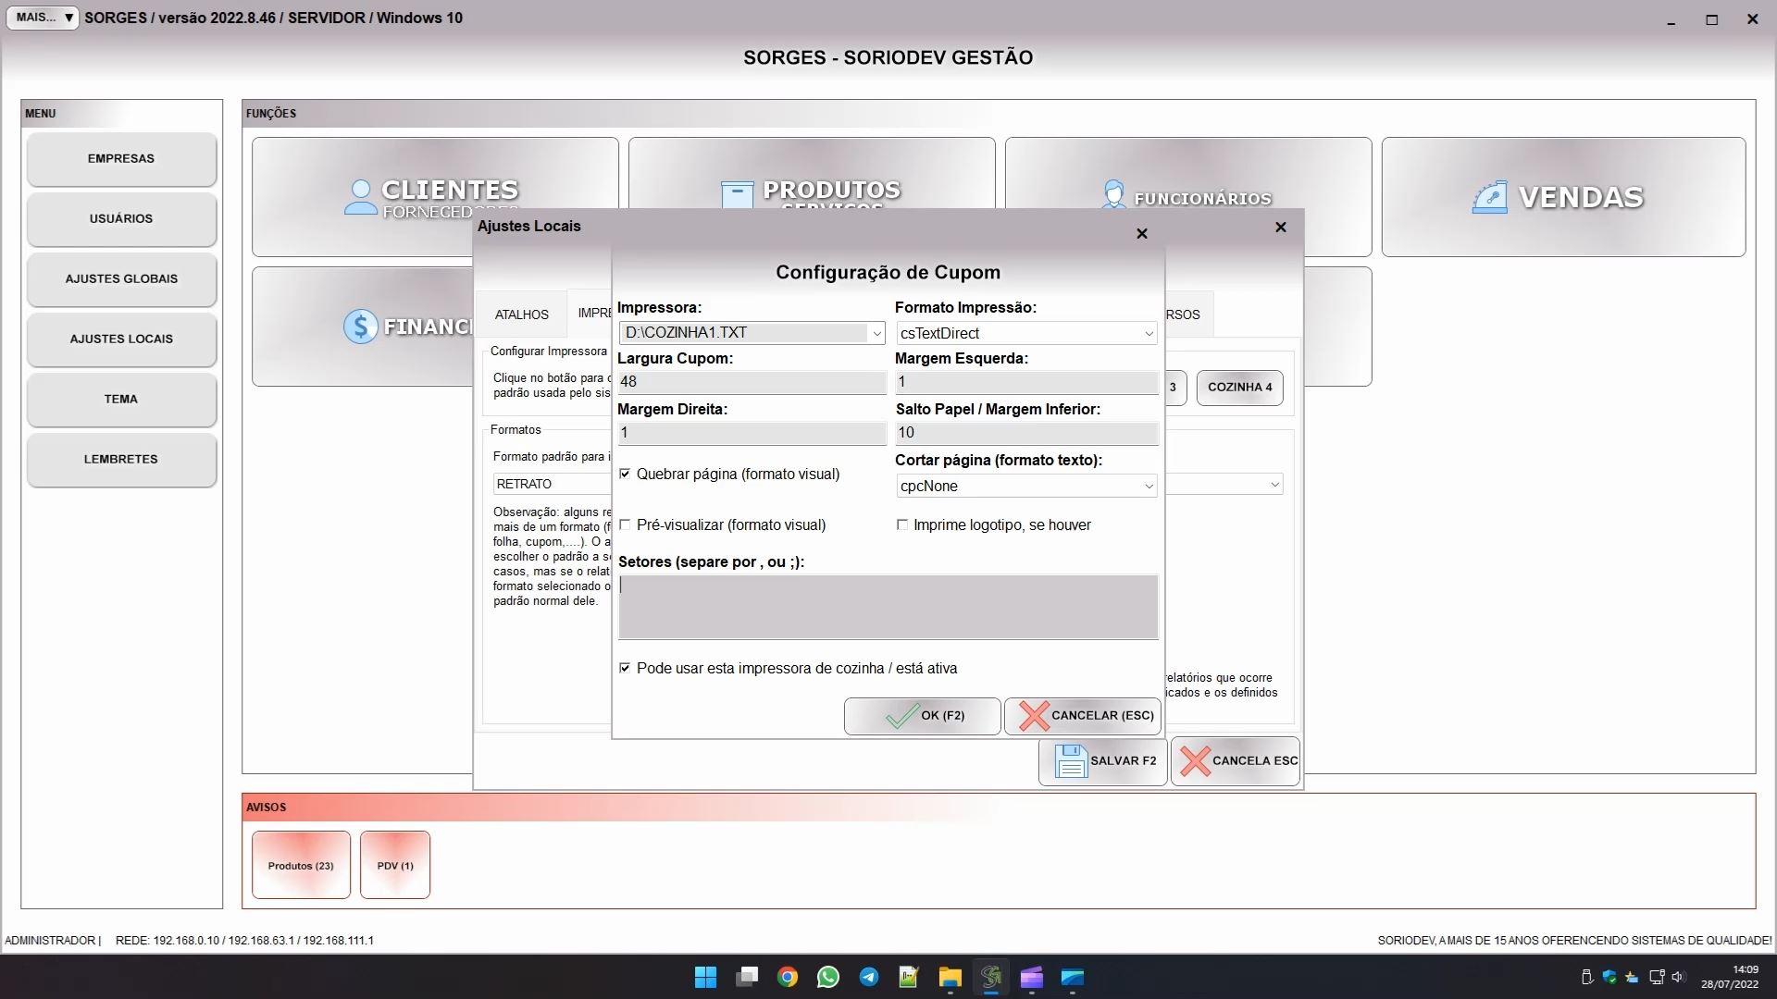Click the CANCELAR (ESC) button
Image resolution: width=1777 pixels, height=999 pixels.
[1083, 715]
